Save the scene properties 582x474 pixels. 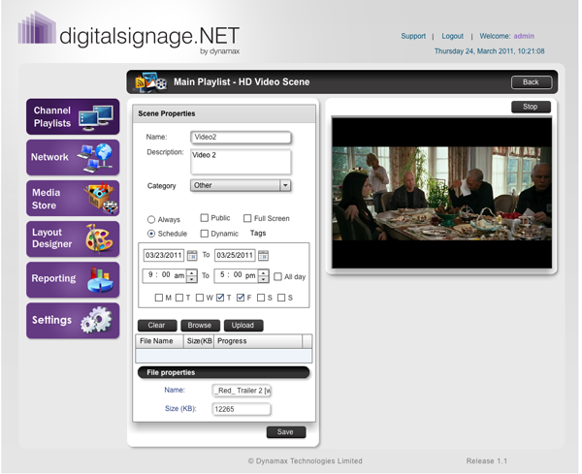coord(286,432)
